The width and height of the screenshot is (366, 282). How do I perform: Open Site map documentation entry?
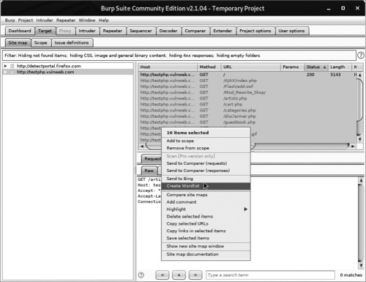tap(206, 254)
